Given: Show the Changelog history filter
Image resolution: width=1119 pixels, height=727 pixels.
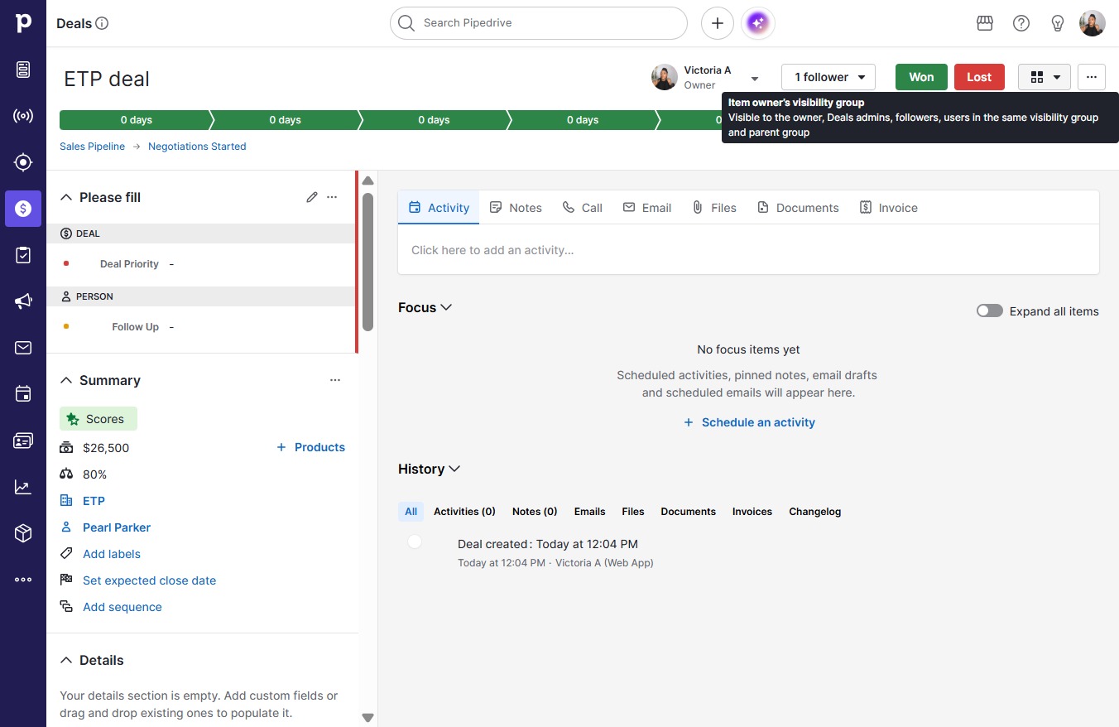Looking at the screenshot, I should point(814,512).
